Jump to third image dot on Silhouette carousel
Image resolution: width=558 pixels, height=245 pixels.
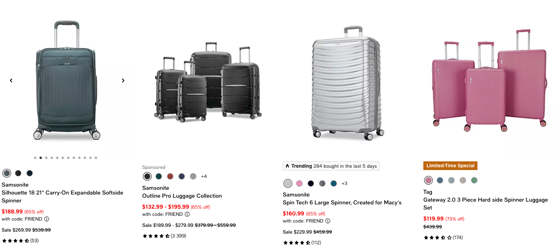[46, 158]
